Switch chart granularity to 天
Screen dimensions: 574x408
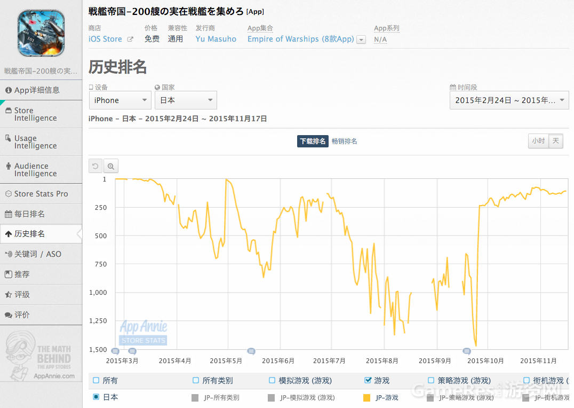[556, 141]
